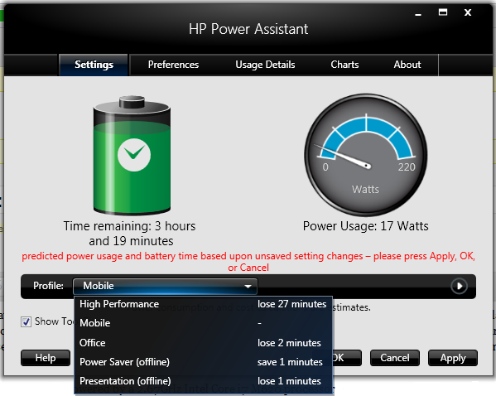Screen dimensions: 496x396
Task: Click the Profile dropdown arrow
Action: click(248, 287)
